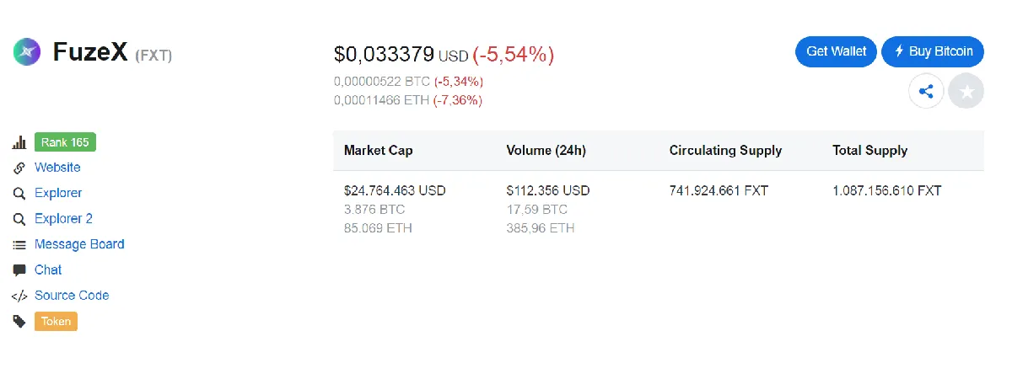Click the magnifier icon beside Explorer 2
The image size is (1012, 379).
point(19,219)
